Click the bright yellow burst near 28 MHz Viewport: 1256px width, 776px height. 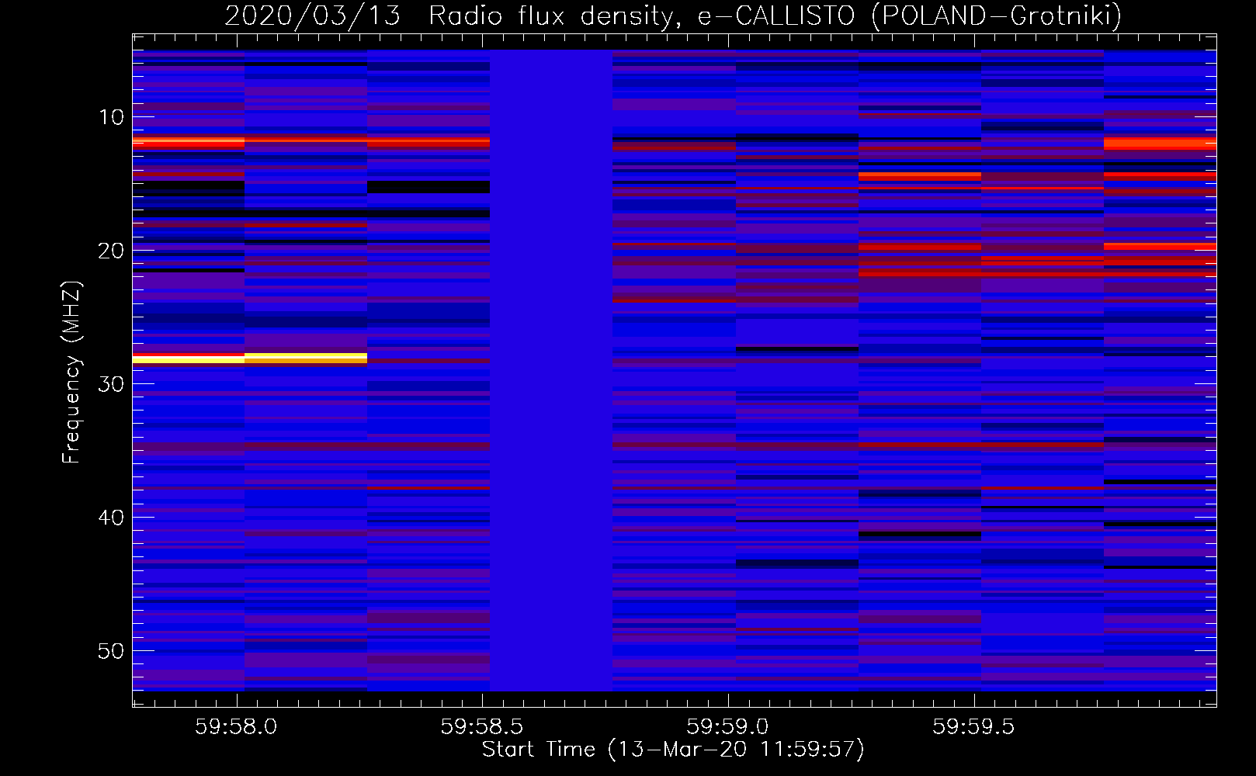(250, 359)
